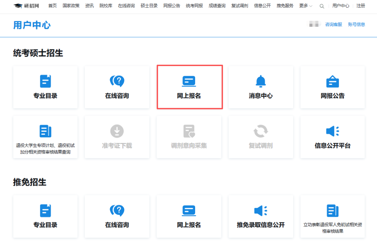The image size is (377, 247).
Task: Click the 注册 link
Action: 361,6
